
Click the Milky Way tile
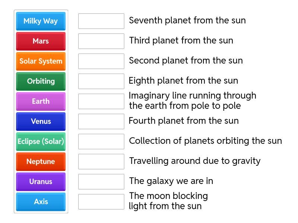41,21
